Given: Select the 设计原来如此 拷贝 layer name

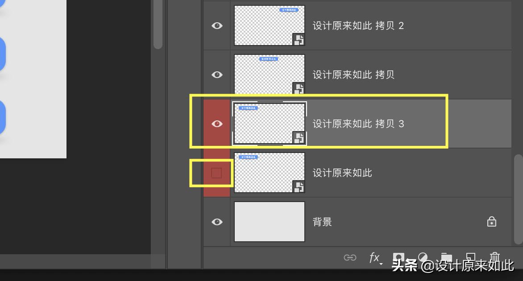Looking at the screenshot, I should coord(353,74).
